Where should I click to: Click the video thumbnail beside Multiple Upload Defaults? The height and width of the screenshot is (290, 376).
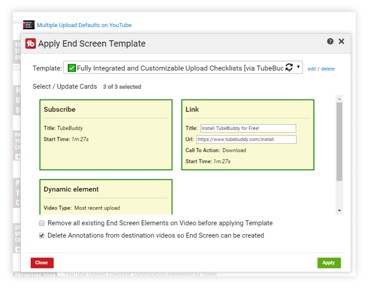point(29,25)
